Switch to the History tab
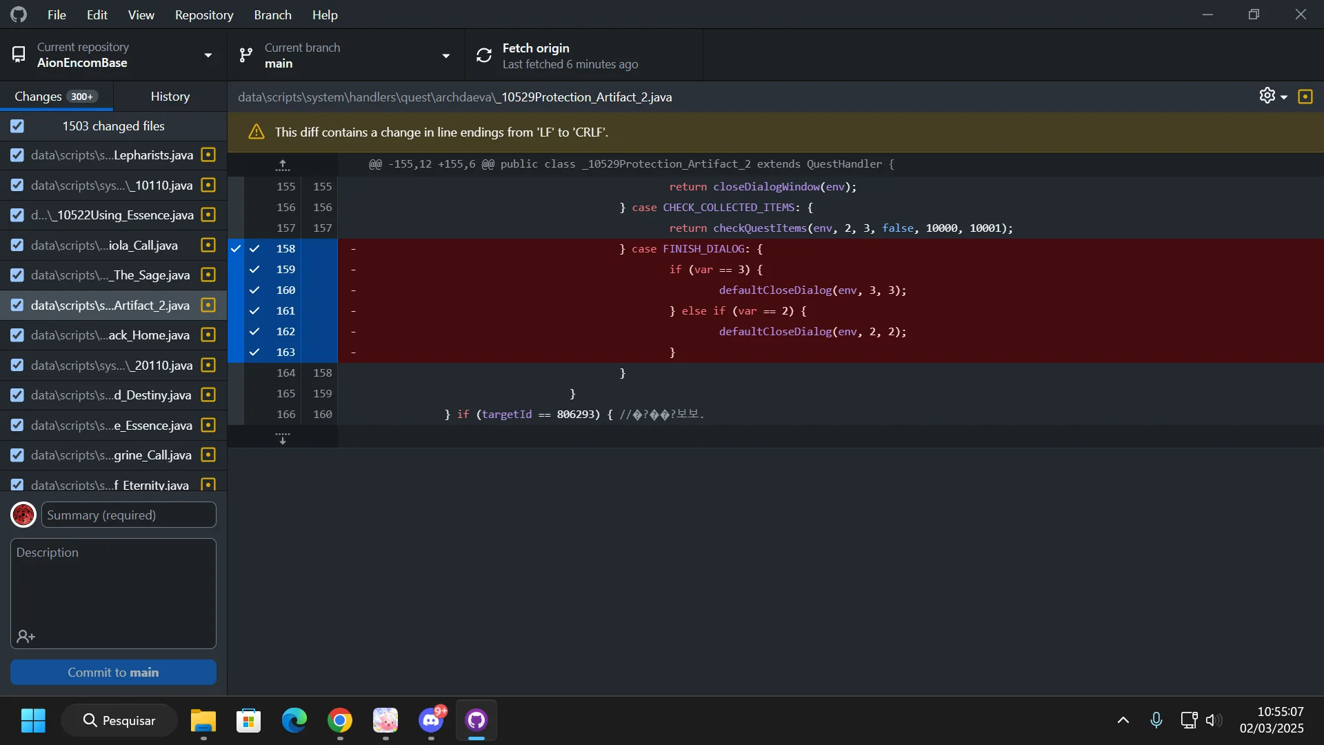The height and width of the screenshot is (745, 1324). (x=170, y=97)
